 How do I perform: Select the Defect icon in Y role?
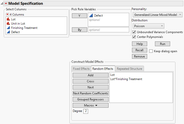coord(91,16)
